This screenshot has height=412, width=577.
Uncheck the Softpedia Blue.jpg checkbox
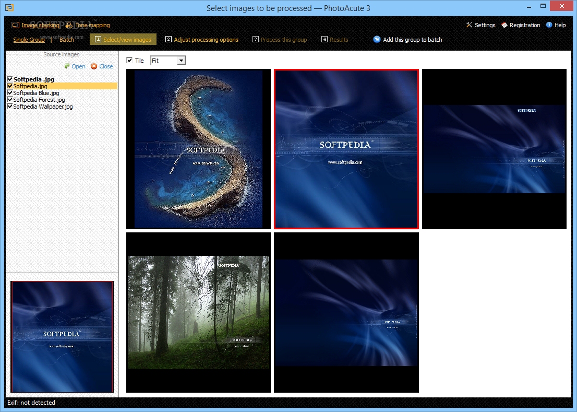(x=10, y=93)
